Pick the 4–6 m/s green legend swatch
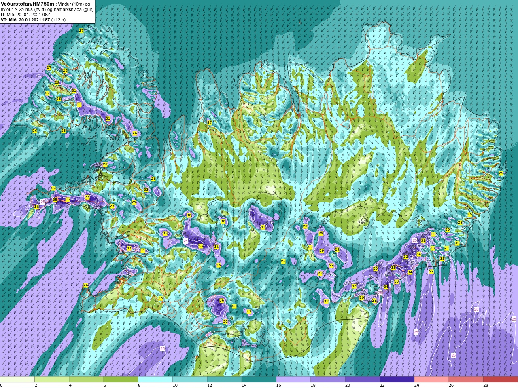This screenshot has height=388, width=518. 86,380
